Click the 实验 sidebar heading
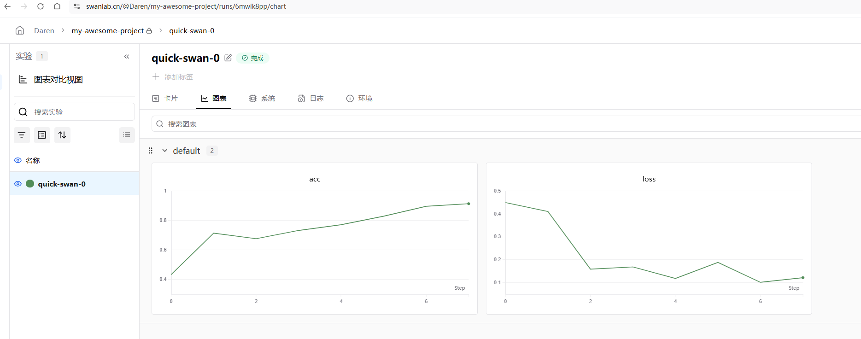This screenshot has height=339, width=861. point(24,56)
